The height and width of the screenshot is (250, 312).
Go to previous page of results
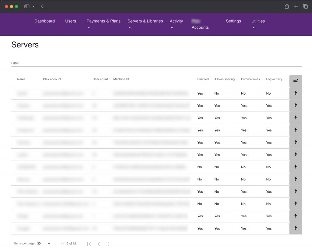pos(99,244)
